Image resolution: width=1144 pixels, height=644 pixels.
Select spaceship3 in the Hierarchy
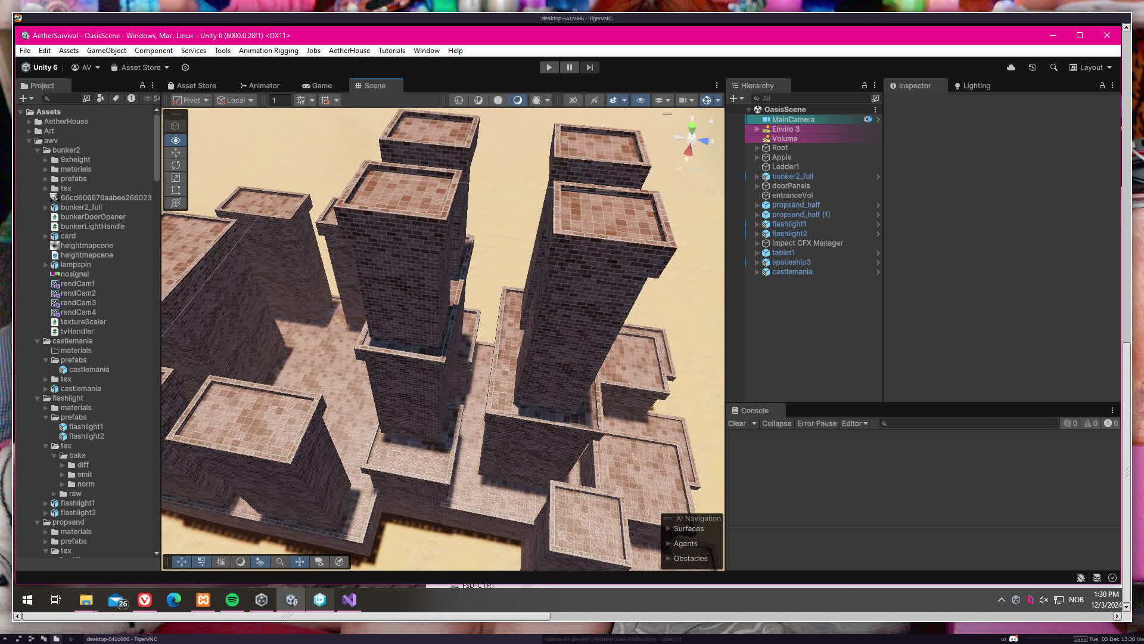791,262
